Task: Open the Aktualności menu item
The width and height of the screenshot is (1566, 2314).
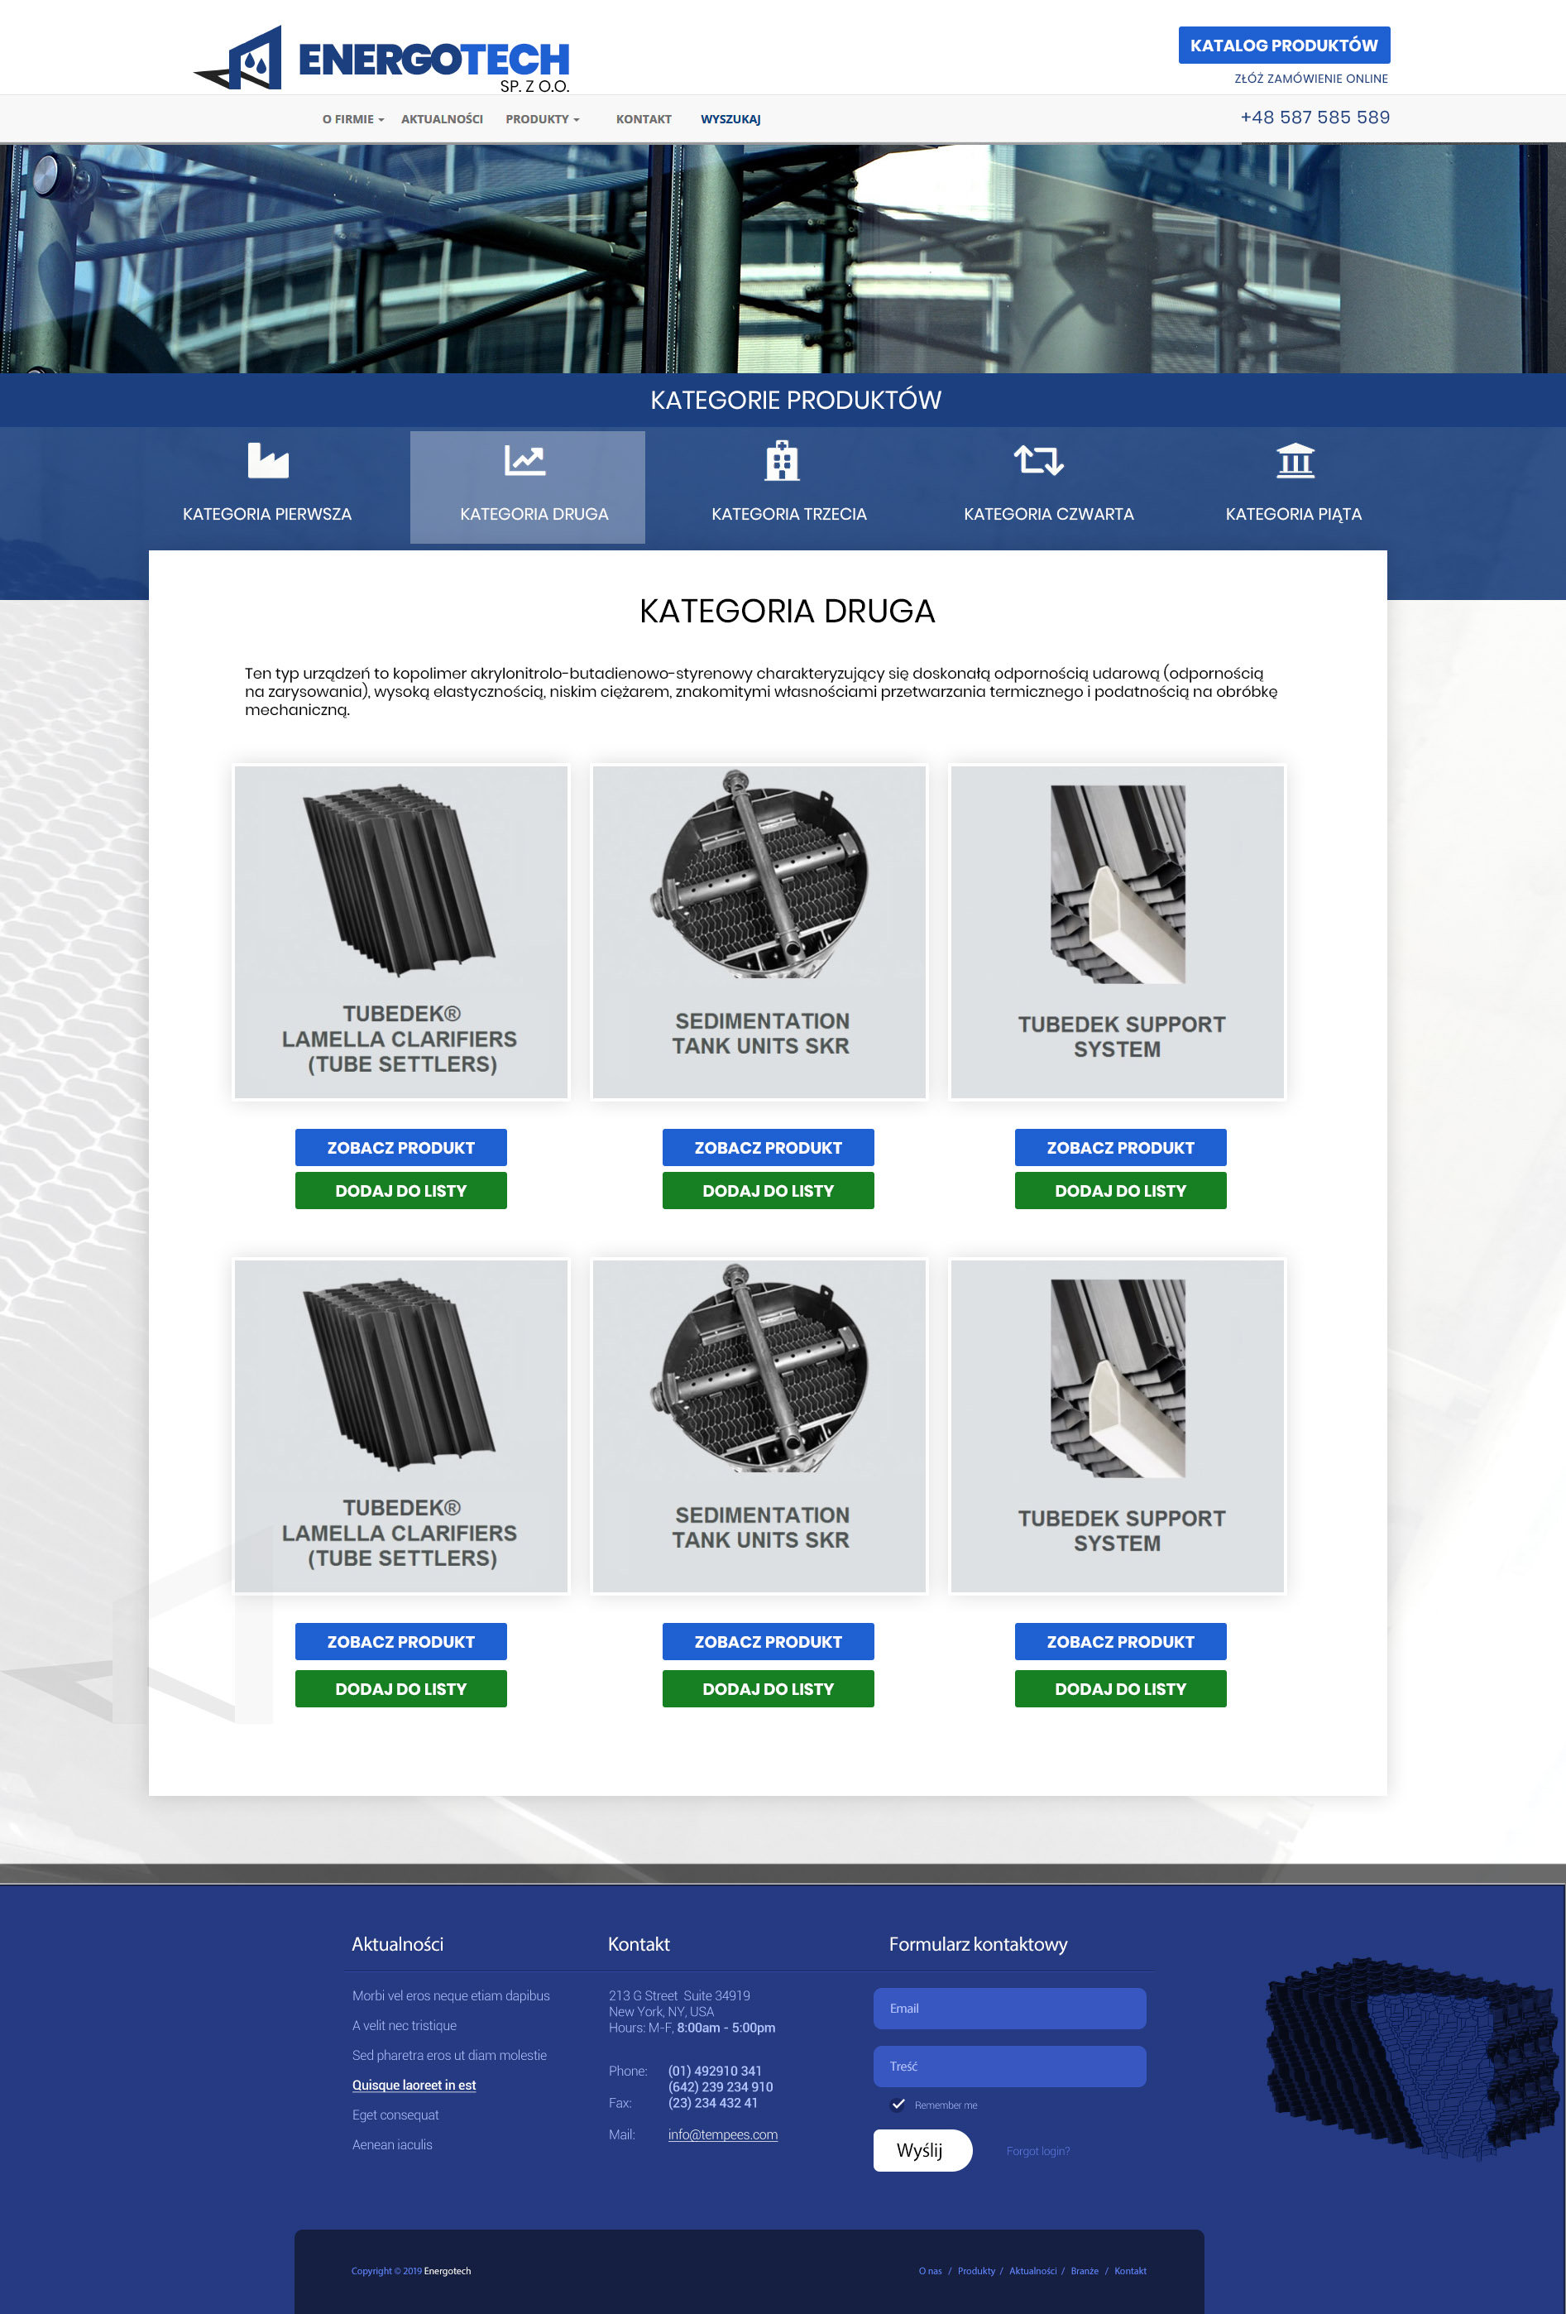Action: pyautogui.click(x=442, y=118)
